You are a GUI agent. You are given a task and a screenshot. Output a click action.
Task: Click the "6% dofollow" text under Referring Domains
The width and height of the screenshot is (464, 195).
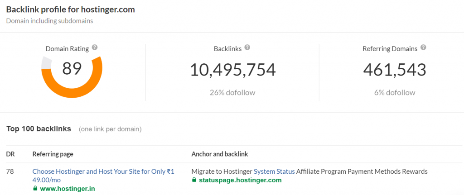(394, 93)
